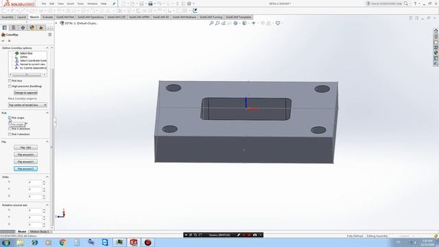Toggle the High precision (facetting) checkbox
439x247 pixels.
pyautogui.click(x=10, y=86)
